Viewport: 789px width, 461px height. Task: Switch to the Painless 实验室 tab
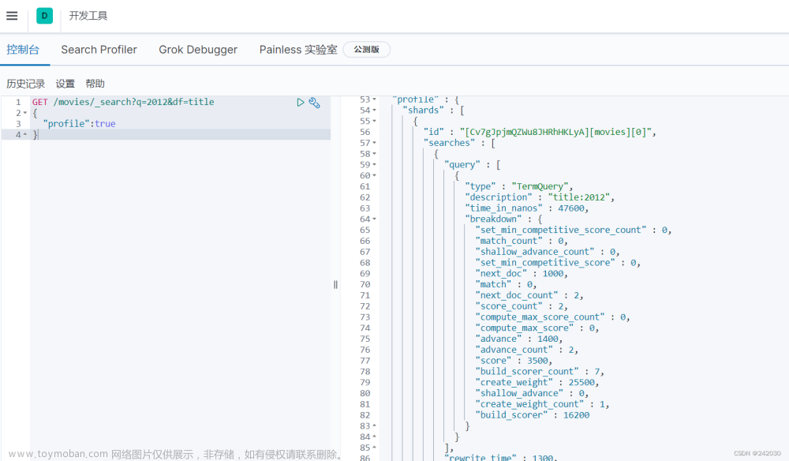298,50
